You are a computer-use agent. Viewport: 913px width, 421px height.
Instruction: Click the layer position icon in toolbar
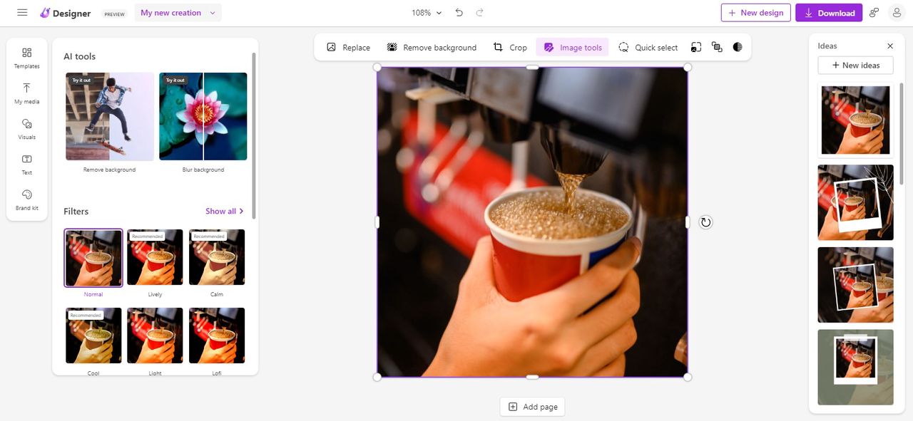click(717, 47)
